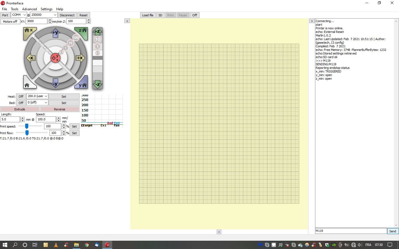Click the Z feedrate field showing 100
Screen dimensions: 399x249
click(x=76, y=21)
